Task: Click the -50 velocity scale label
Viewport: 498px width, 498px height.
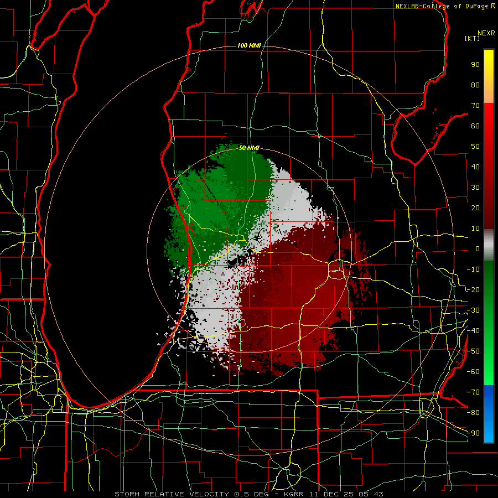Action: (x=473, y=351)
